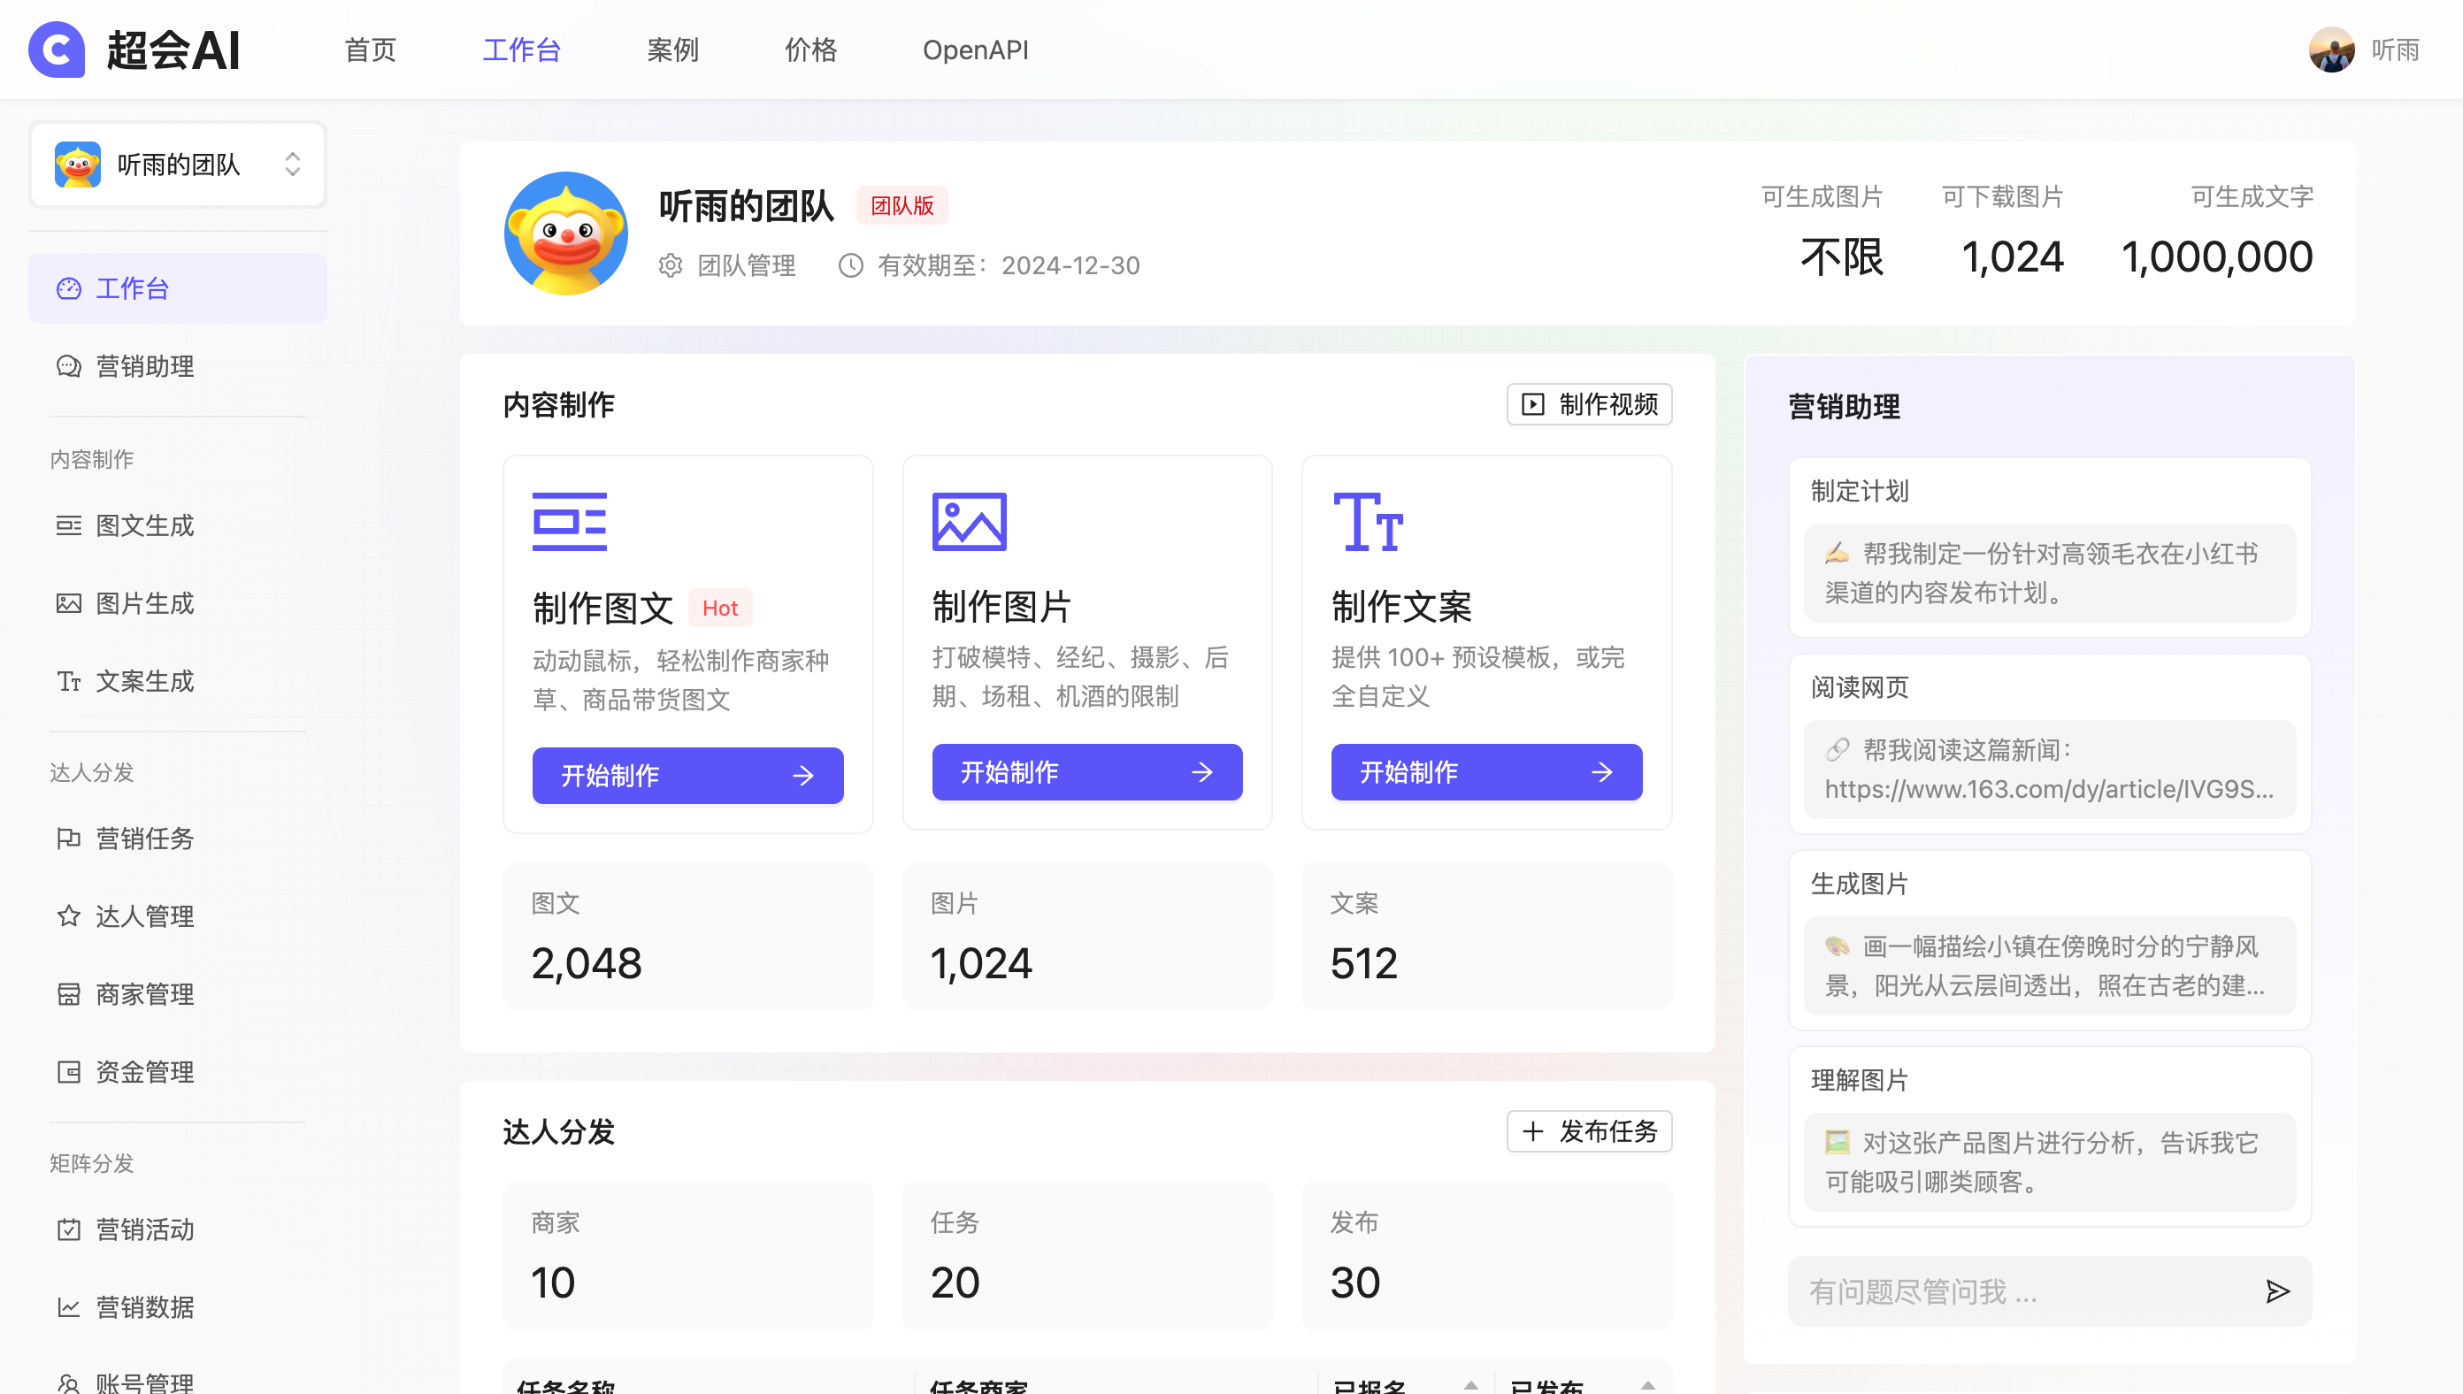Go to 达人管理 star item
2463x1394 pixels.
coord(143,916)
